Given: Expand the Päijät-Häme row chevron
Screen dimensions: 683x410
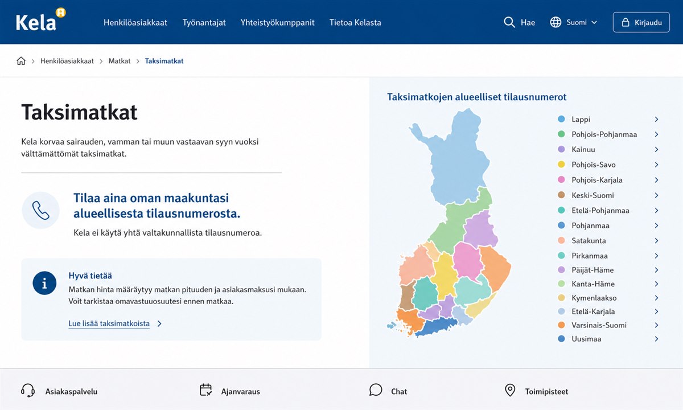Looking at the screenshot, I should click(x=656, y=270).
